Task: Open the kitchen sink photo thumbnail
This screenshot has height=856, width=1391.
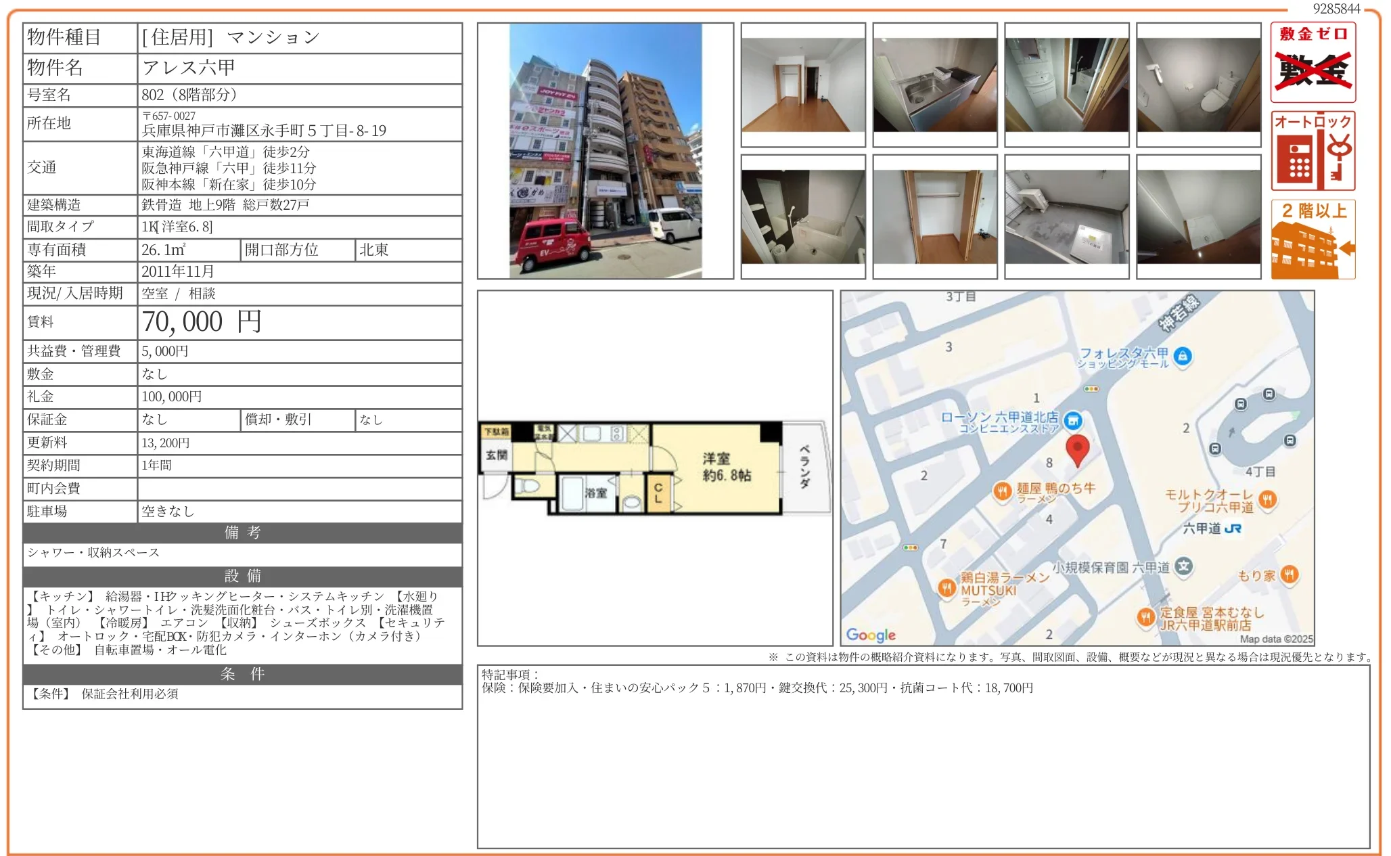Action: (x=935, y=85)
